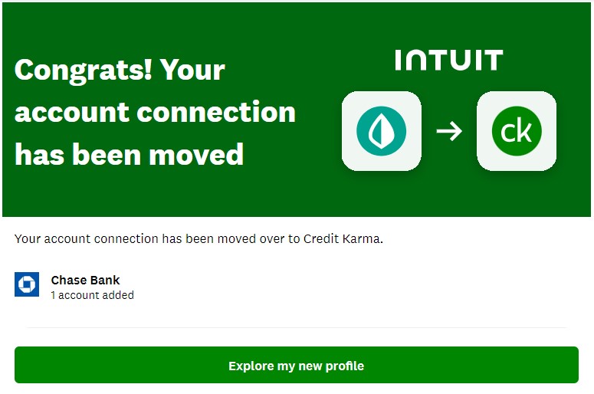
Task: Click "Your" at the start of the description sentence
Action: (28, 238)
